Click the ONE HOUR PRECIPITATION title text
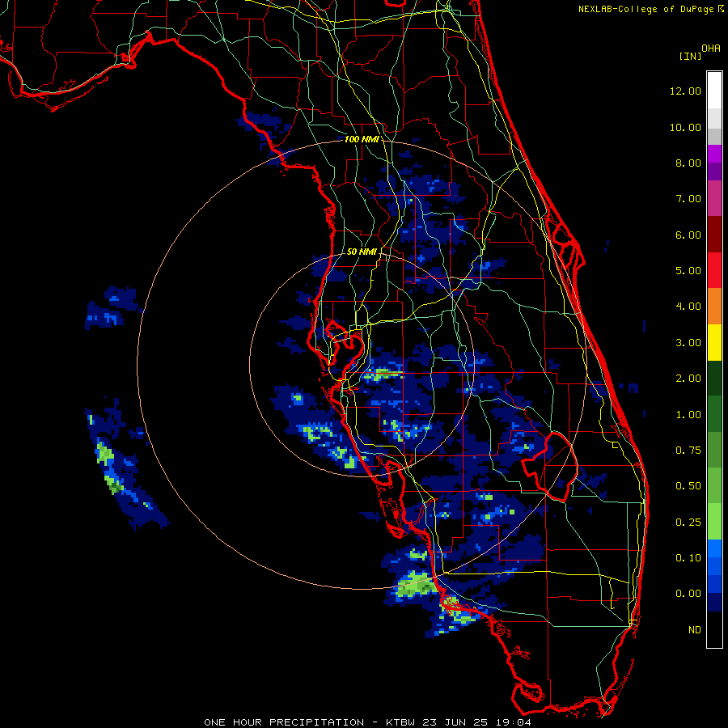Image resolution: width=728 pixels, height=728 pixels. click(x=284, y=722)
